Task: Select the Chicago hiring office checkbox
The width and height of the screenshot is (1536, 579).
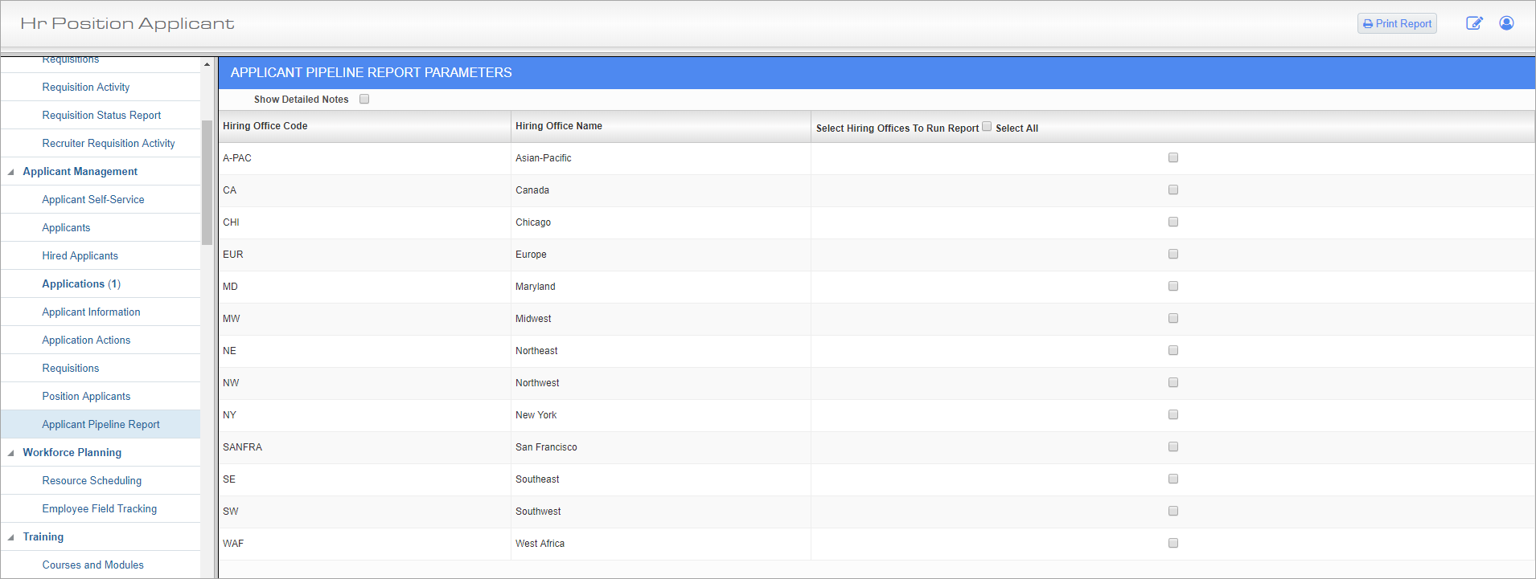Action: tap(1173, 222)
